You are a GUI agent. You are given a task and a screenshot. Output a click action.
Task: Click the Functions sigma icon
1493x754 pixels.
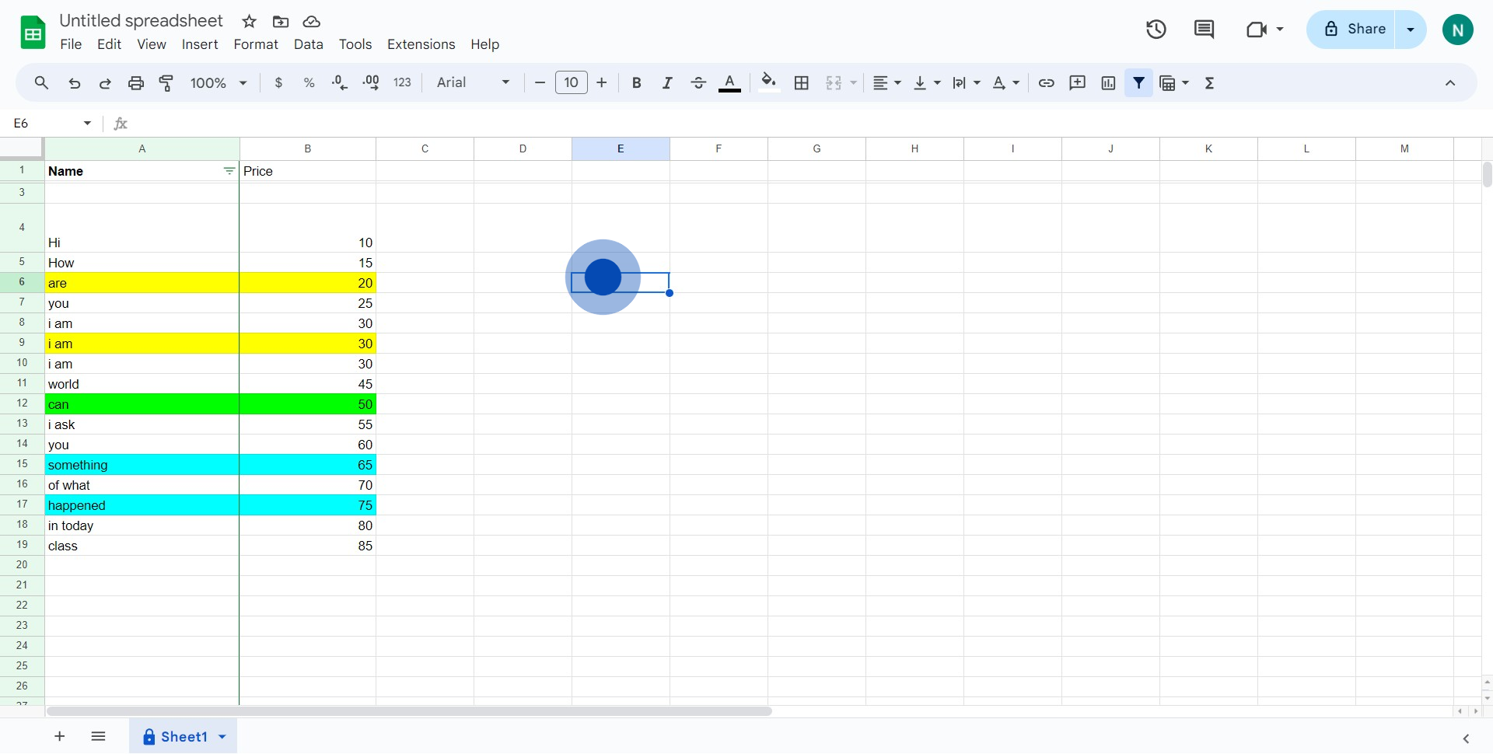pos(1209,83)
